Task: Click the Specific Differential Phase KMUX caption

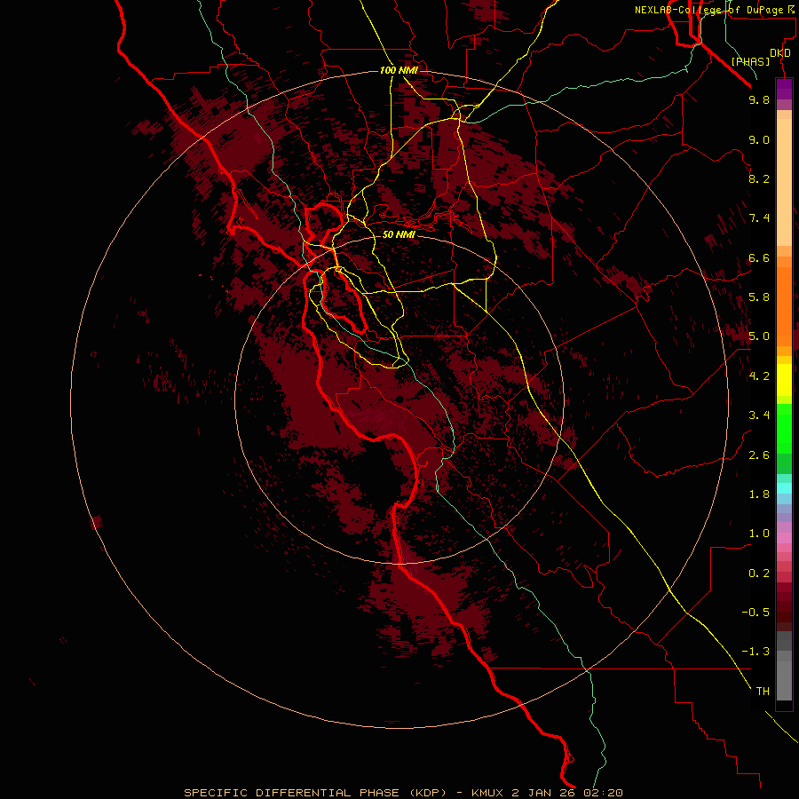Action: coord(403,793)
